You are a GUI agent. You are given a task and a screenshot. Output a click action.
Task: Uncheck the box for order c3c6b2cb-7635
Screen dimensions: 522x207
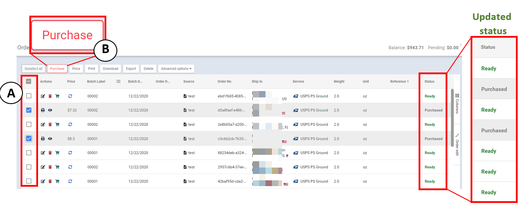[29, 139]
